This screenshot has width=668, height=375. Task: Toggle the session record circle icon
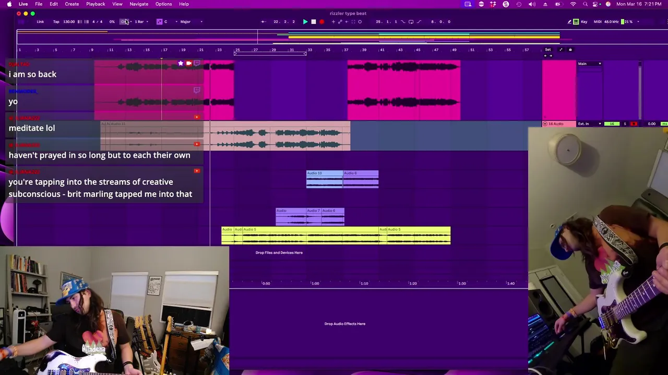pos(360,22)
